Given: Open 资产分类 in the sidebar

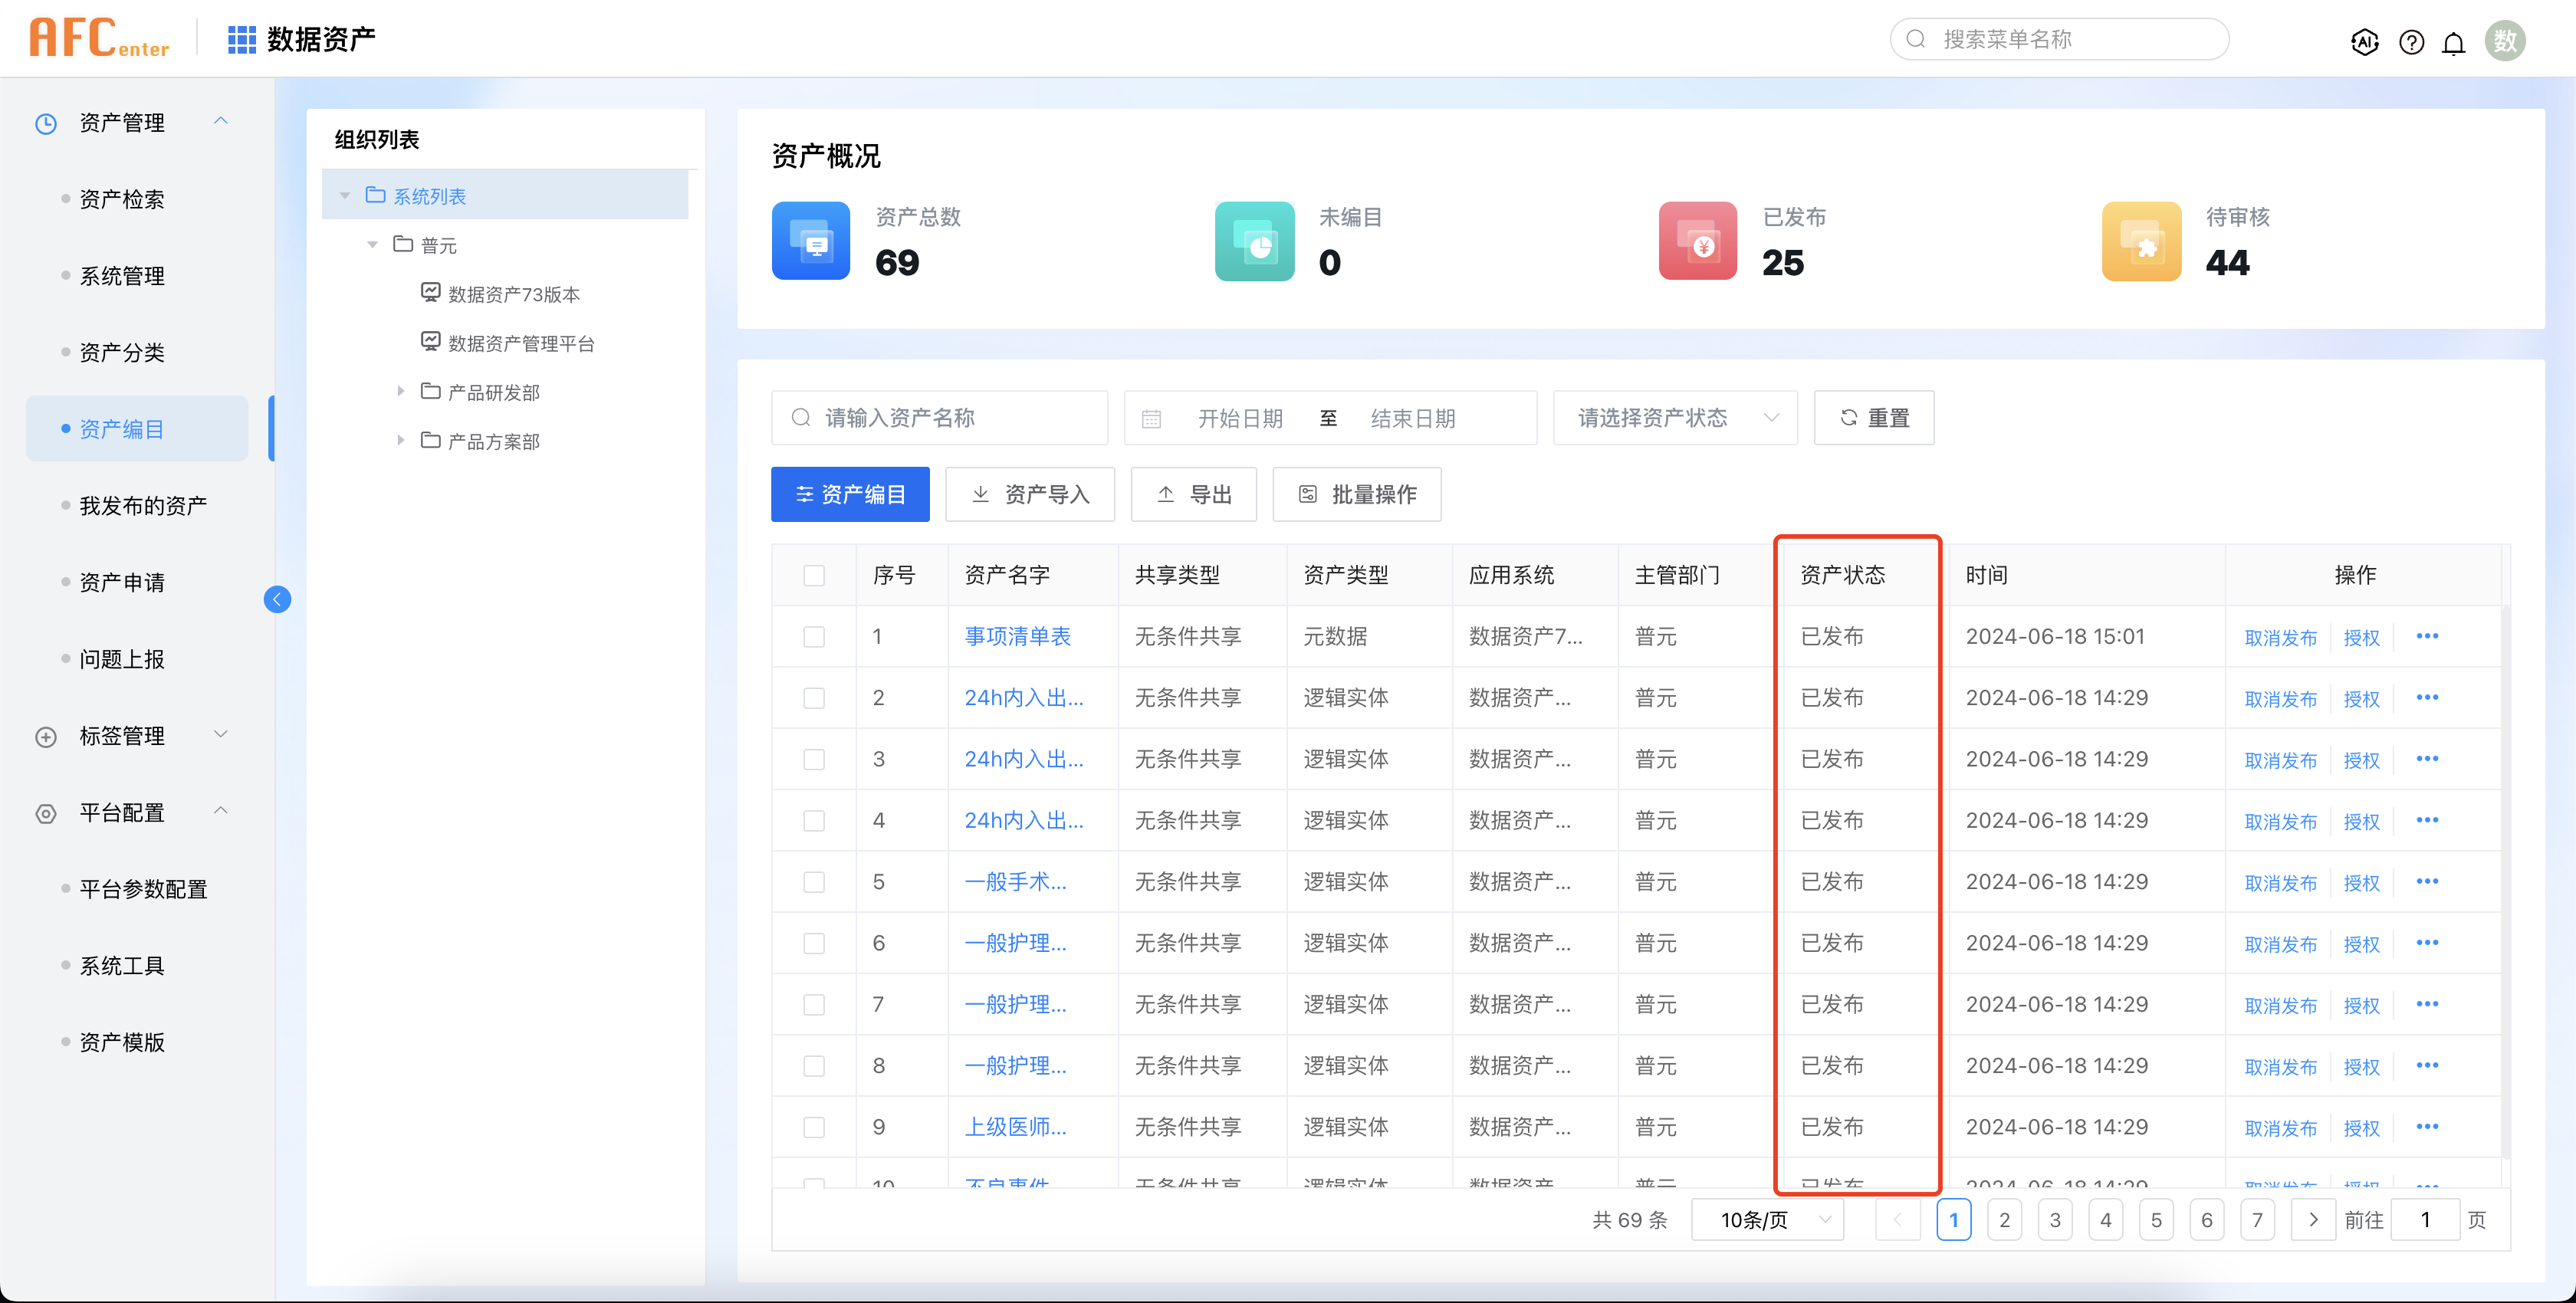Looking at the screenshot, I should (122, 353).
